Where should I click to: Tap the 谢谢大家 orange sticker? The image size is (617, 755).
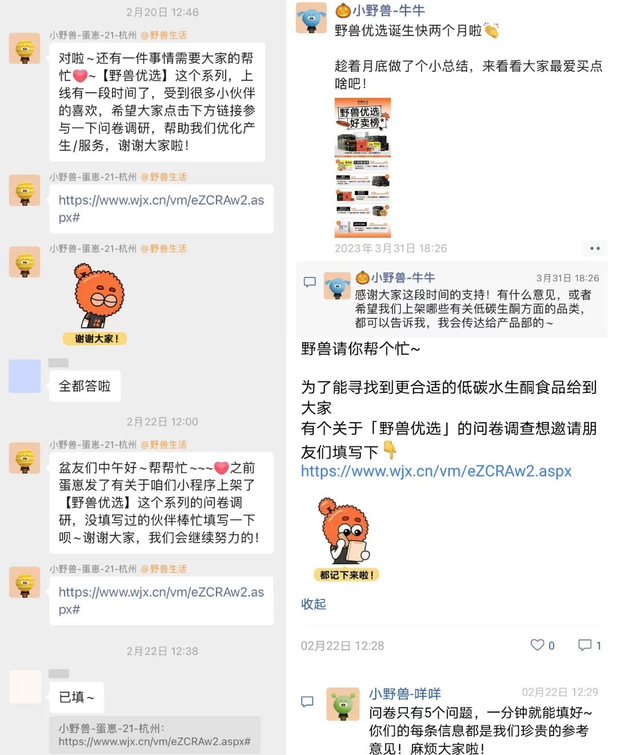pyautogui.click(x=96, y=304)
